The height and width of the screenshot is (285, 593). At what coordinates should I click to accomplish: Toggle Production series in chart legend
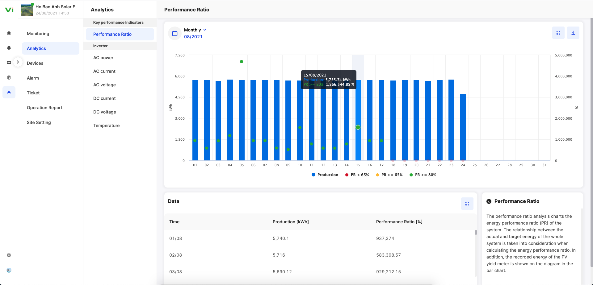325,175
